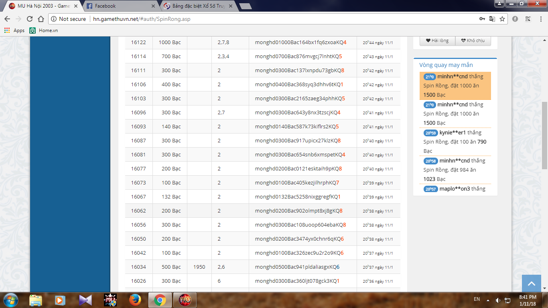Click the 1950 value cell

click(x=199, y=267)
